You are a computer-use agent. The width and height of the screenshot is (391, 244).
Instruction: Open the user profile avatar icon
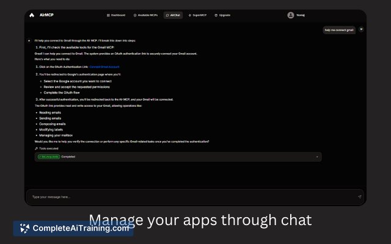pos(291,15)
